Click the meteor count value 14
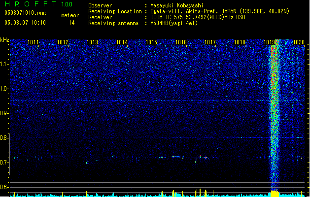 [72, 23]
